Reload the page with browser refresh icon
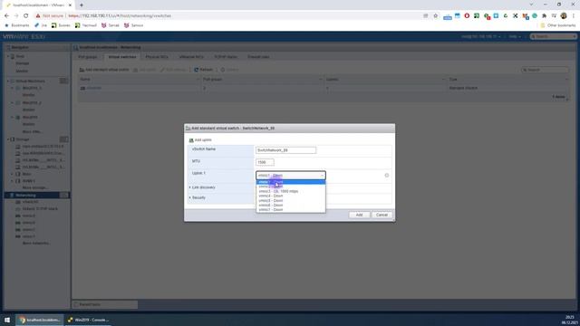 coord(26,16)
